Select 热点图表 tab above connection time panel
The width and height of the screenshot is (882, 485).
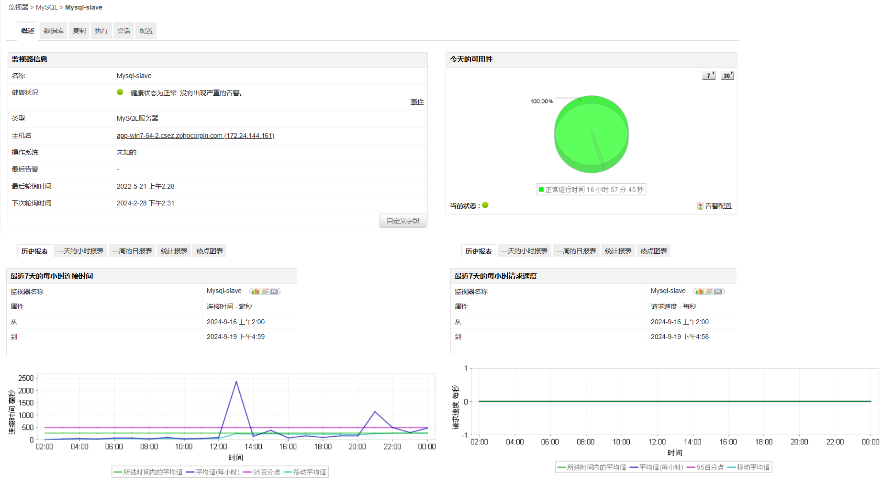[x=210, y=251]
